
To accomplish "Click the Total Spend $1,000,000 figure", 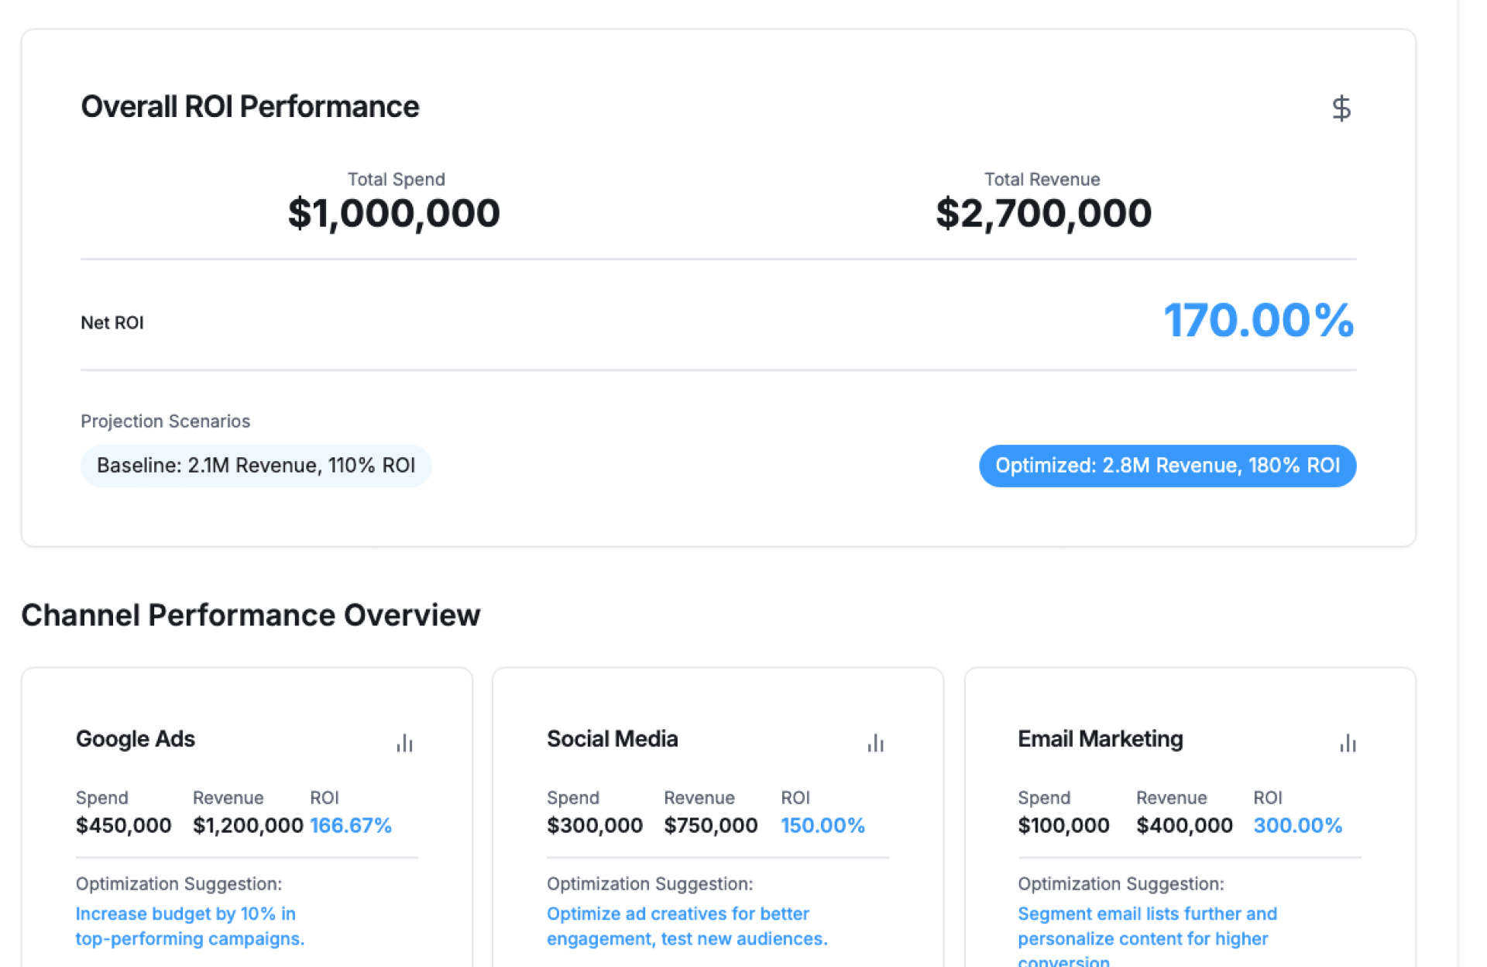I will [393, 213].
